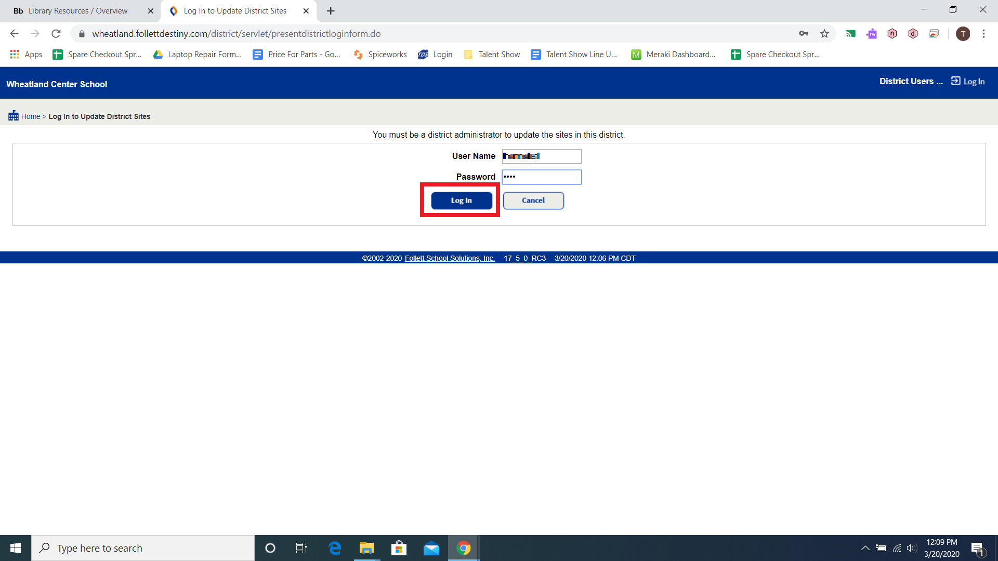
Task: Open Spiceworks bookmark
Action: pyautogui.click(x=380, y=55)
